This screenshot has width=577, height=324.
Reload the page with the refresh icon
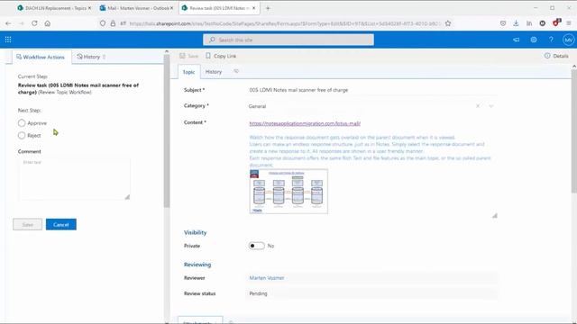(34, 23)
